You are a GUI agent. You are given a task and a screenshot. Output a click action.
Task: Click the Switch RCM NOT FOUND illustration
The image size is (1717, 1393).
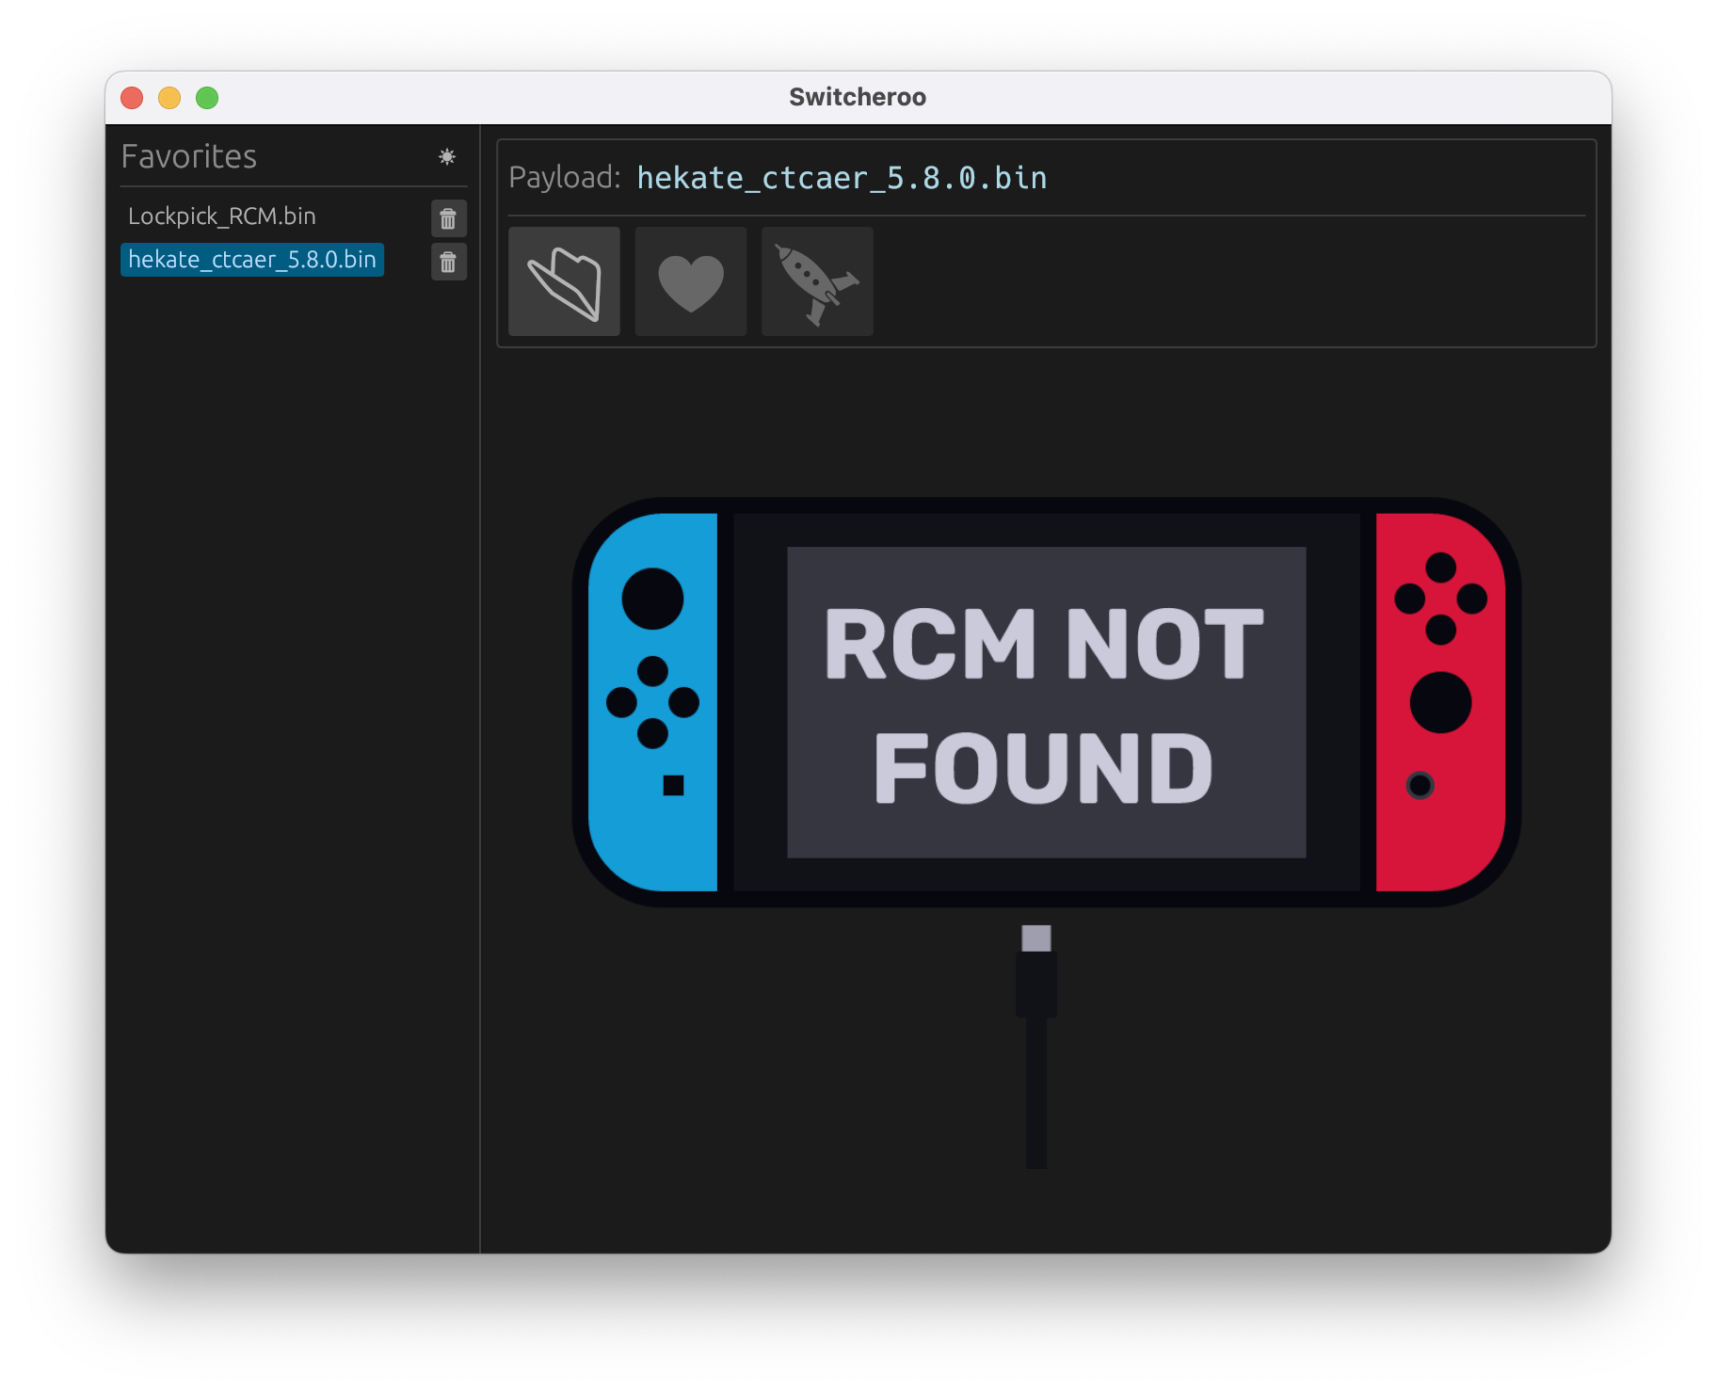tap(1046, 702)
